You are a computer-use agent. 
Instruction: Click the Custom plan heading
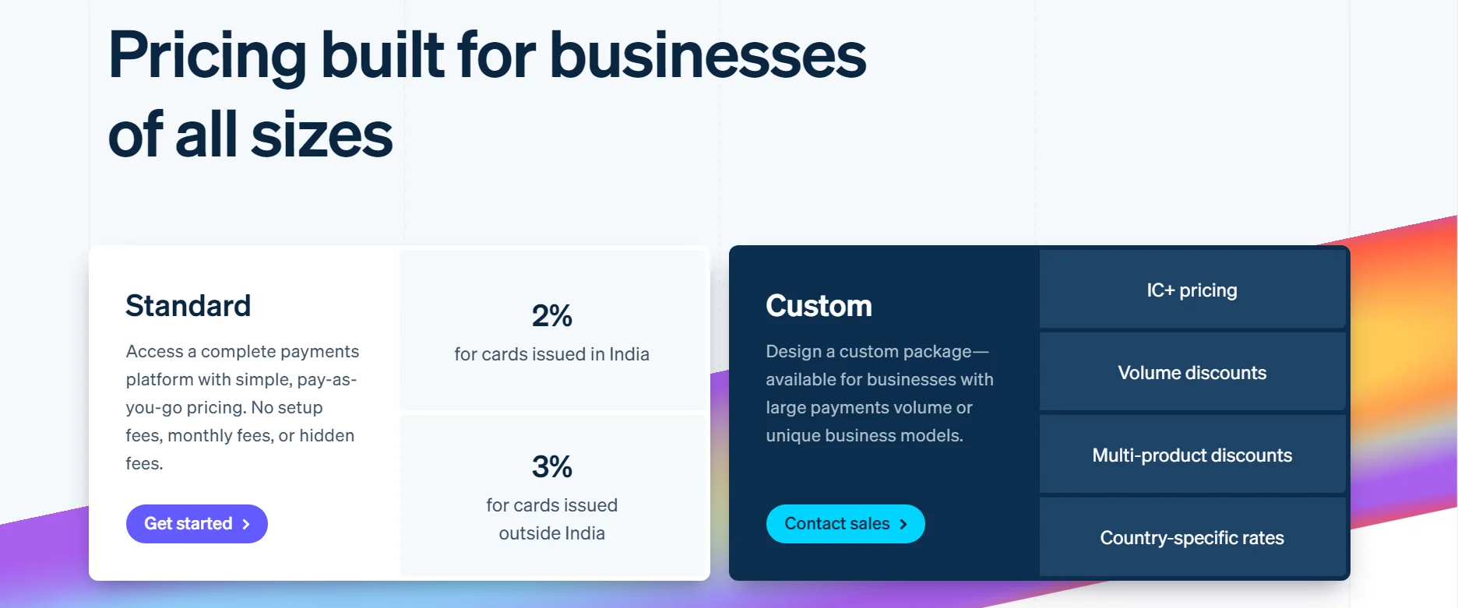point(819,306)
